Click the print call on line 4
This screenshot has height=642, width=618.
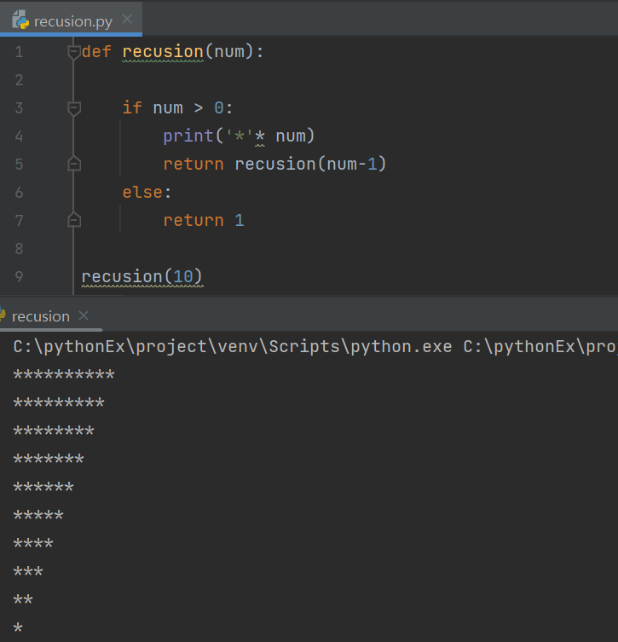tap(188, 136)
